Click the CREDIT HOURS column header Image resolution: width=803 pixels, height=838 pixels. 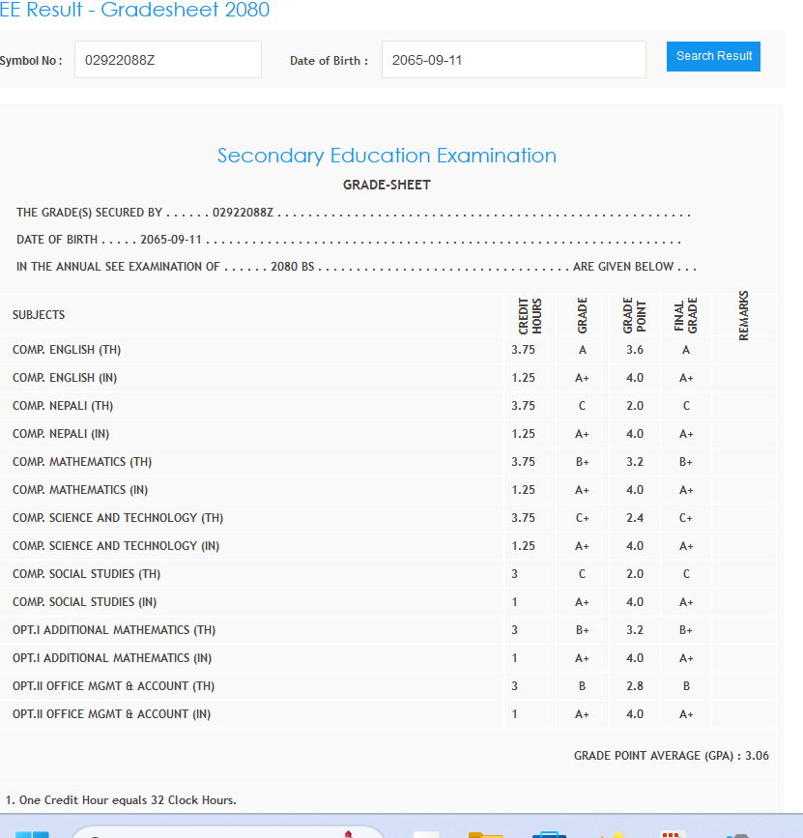[530, 315]
